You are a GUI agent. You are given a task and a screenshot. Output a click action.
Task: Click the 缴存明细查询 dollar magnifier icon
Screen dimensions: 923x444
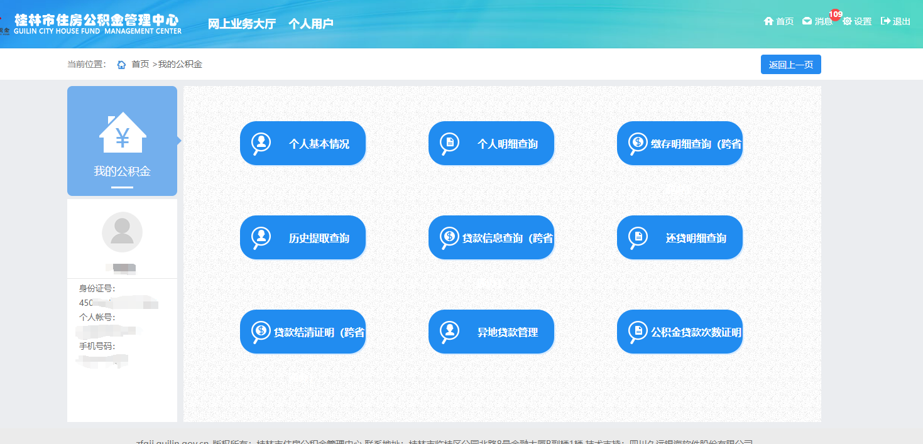pyautogui.click(x=638, y=143)
